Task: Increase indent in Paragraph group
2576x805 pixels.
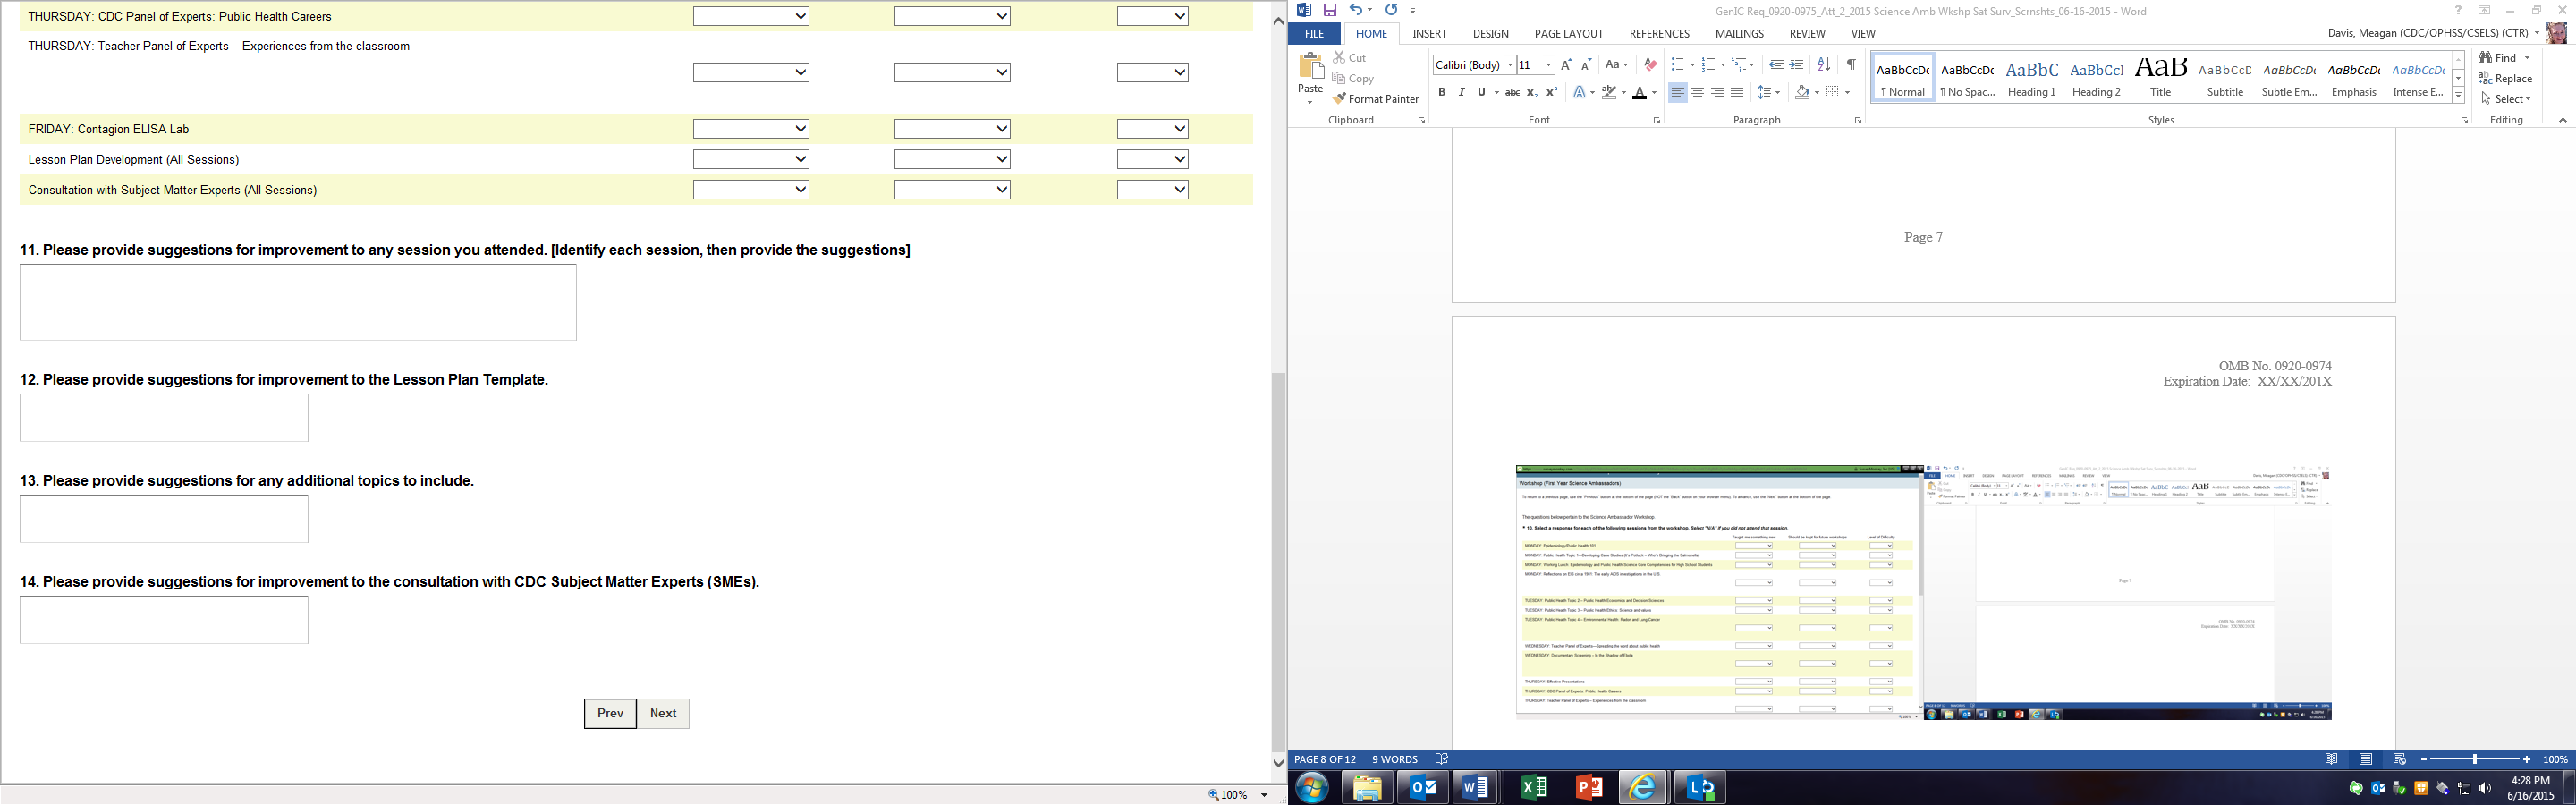Action: point(1796,65)
